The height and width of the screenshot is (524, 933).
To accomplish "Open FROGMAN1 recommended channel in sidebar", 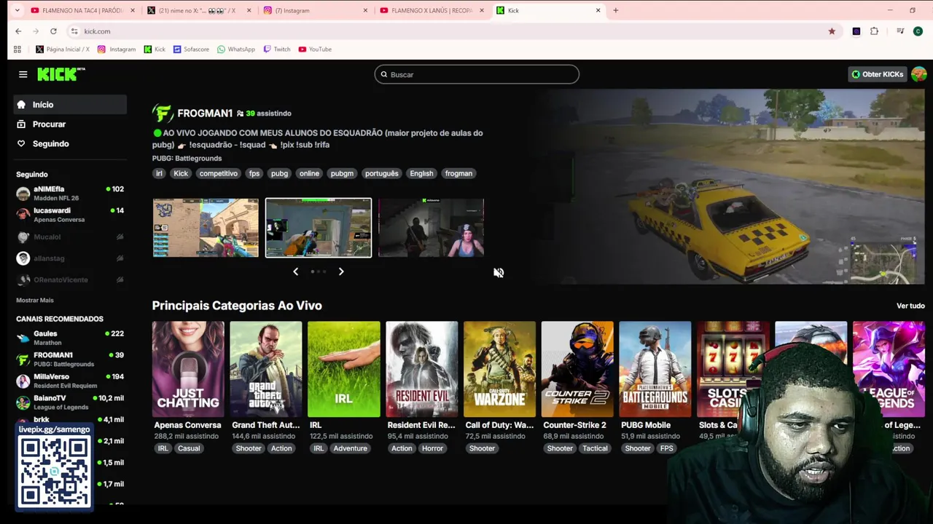I will point(70,359).
